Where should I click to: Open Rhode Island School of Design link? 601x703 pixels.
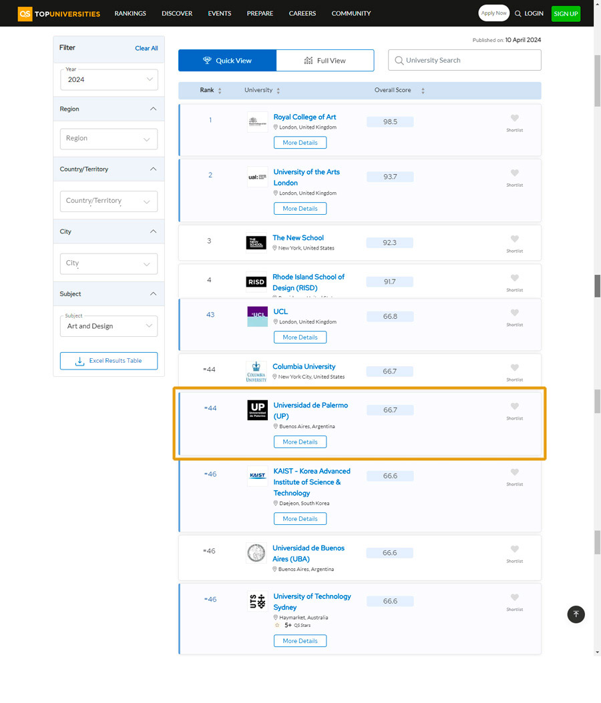[x=309, y=282]
